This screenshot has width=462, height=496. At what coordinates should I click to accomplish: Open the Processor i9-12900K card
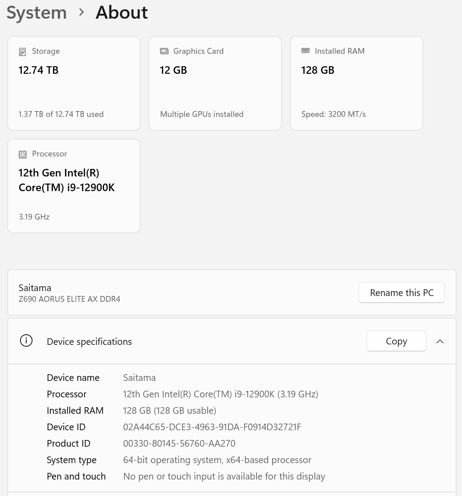point(74,186)
